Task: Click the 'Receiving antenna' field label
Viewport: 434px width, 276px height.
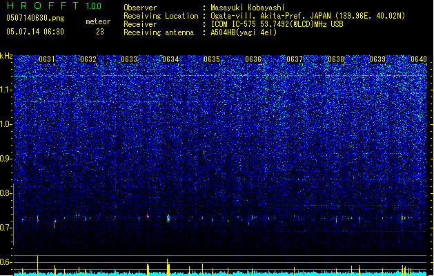Action: coord(159,32)
